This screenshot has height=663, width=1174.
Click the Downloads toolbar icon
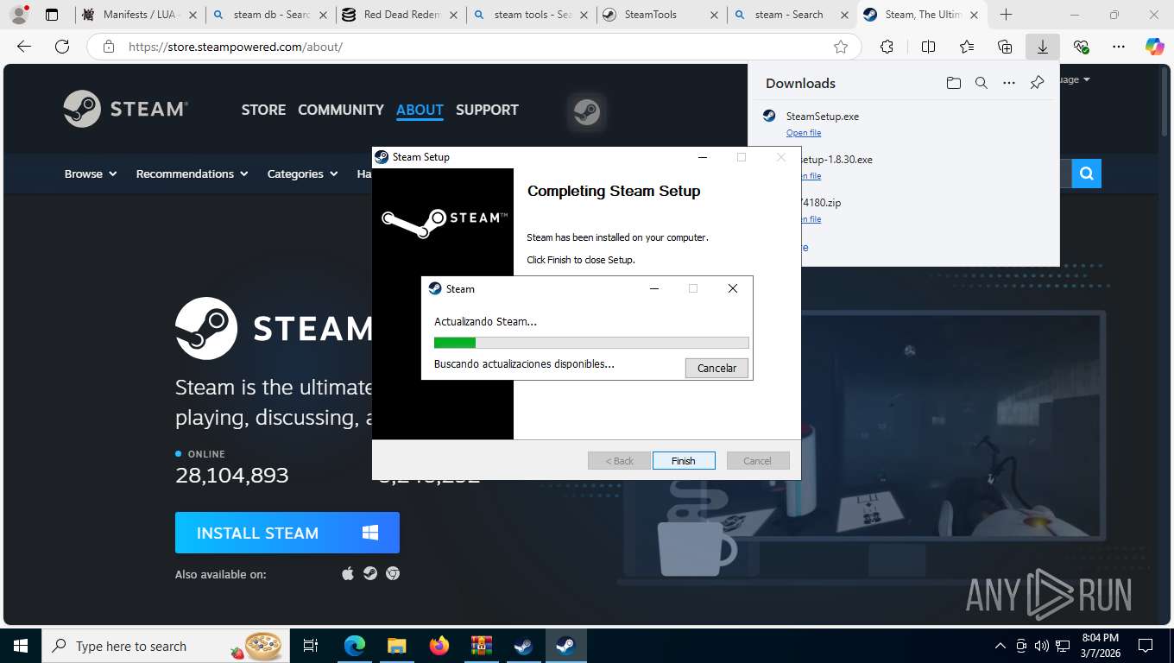pos(1043,47)
